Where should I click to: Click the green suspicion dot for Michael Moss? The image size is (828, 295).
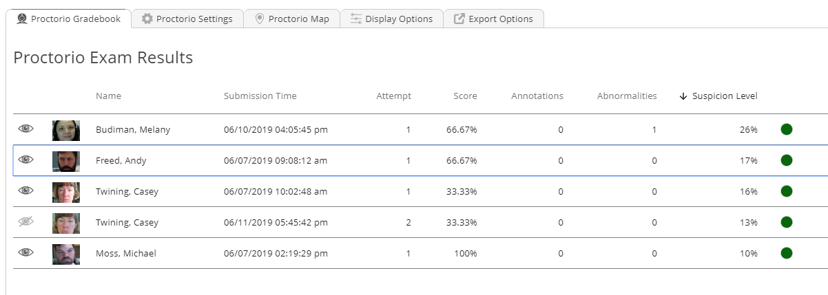click(787, 253)
